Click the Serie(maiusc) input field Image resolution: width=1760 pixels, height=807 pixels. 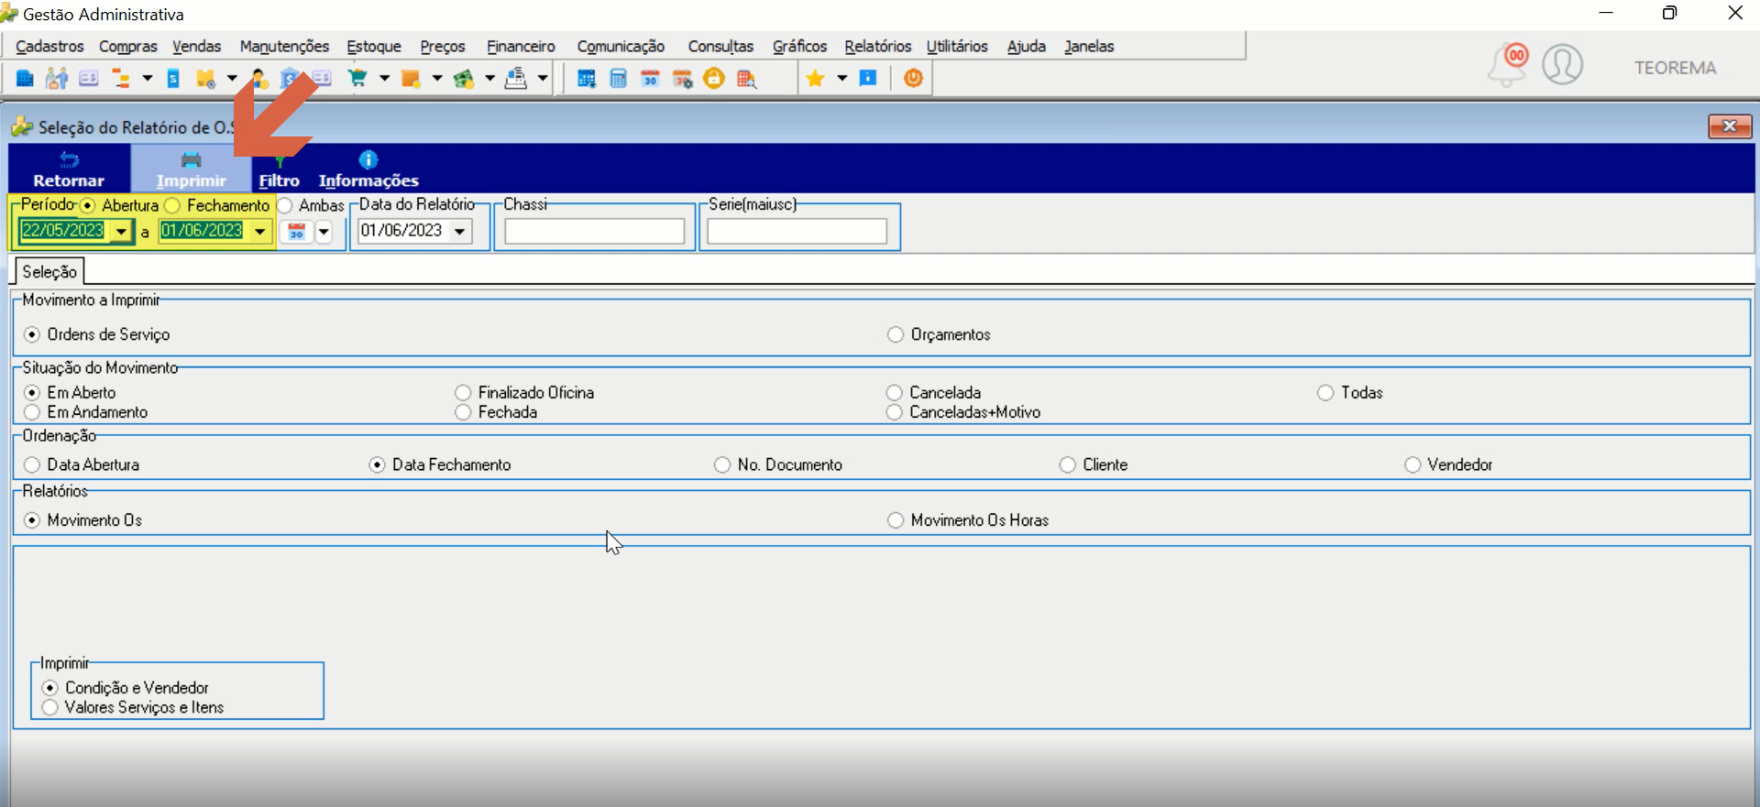(797, 232)
